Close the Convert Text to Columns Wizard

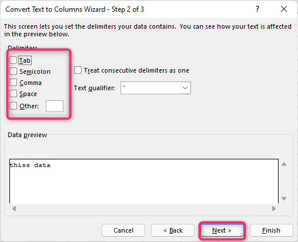pos(284,9)
